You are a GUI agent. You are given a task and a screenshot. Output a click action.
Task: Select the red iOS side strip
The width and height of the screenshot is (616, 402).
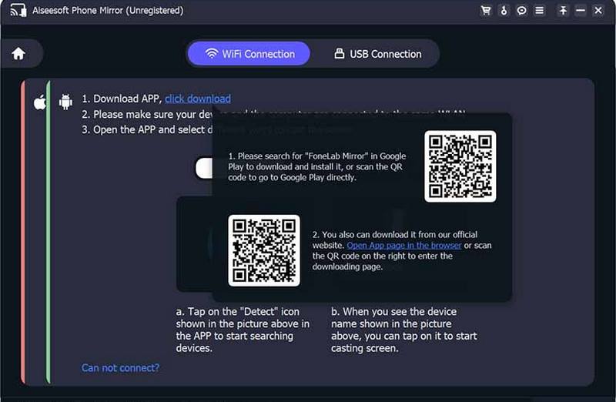pyautogui.click(x=23, y=232)
